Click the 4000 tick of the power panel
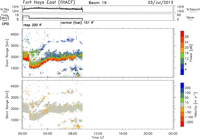The height and width of the screenshot is (139, 200). [x=14, y=34]
